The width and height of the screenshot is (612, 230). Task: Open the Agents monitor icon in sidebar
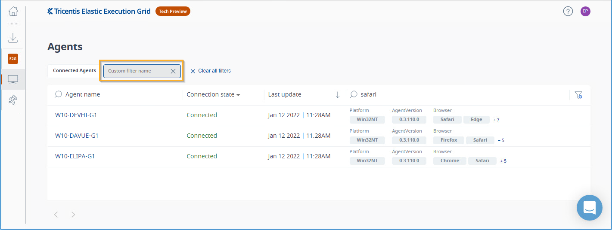point(13,79)
